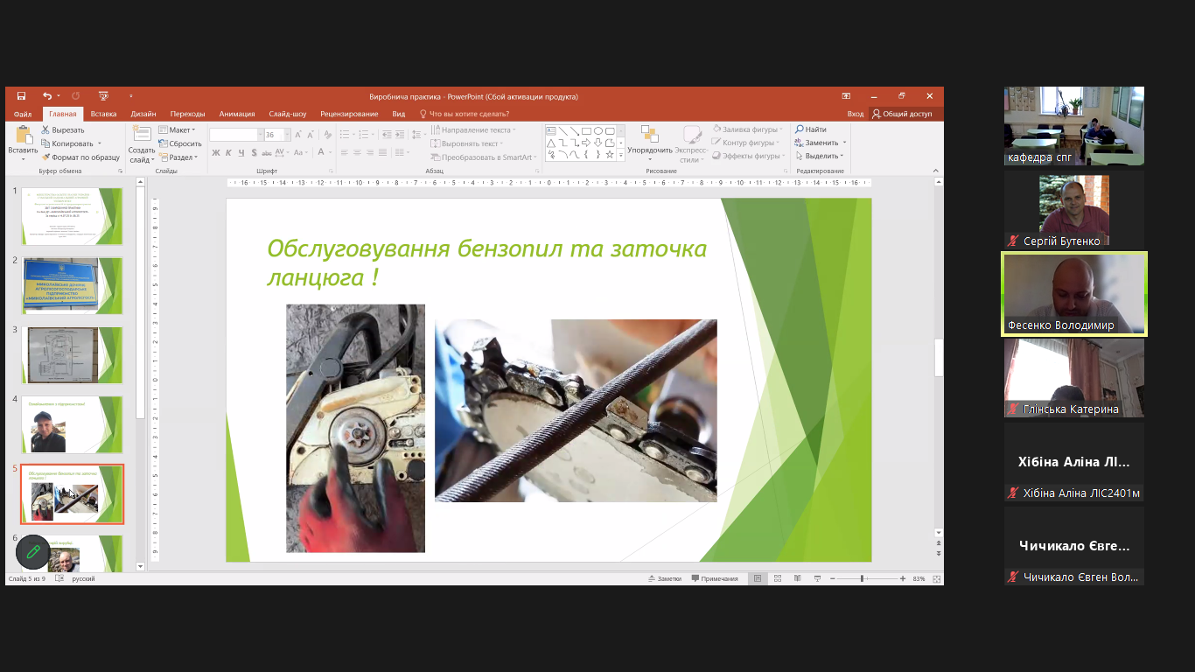Switch to the Анимация tab

[237, 114]
